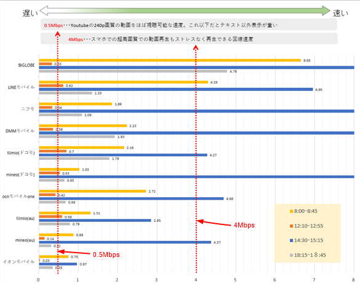
Task: Click the 0.97 data label for イオンモバイル
Action: click(83, 264)
